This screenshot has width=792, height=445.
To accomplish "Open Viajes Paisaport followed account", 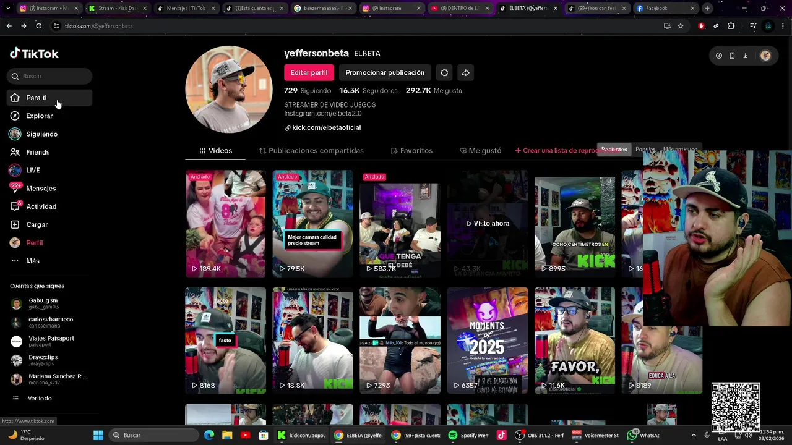I will [49, 341].
